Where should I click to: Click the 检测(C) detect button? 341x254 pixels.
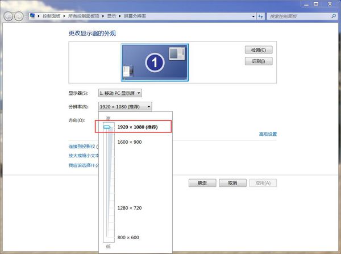259,50
